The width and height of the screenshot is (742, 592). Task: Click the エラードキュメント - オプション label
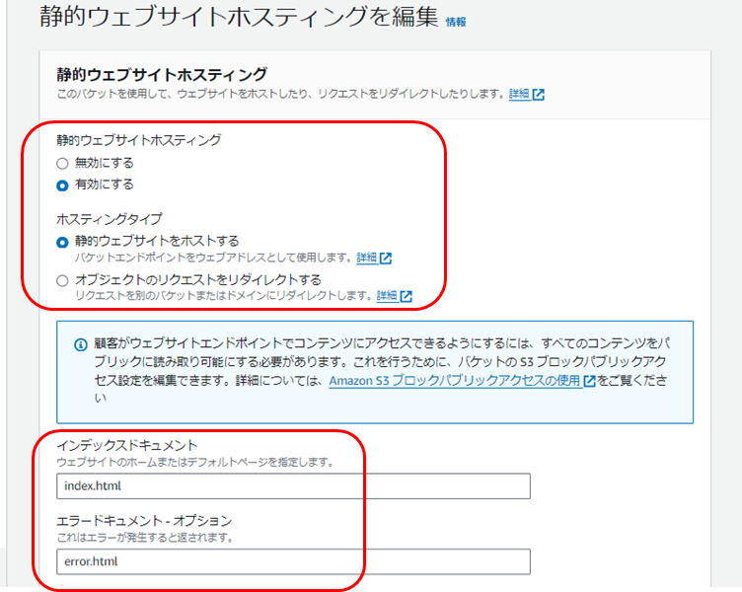pos(144,521)
